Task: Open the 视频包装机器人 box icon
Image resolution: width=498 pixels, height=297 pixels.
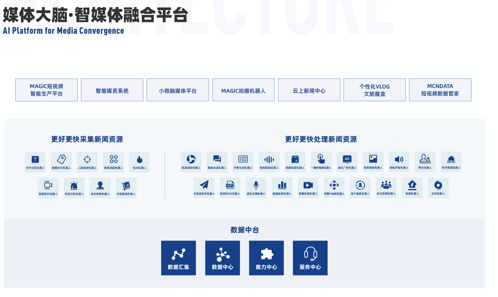Action: click(x=295, y=159)
